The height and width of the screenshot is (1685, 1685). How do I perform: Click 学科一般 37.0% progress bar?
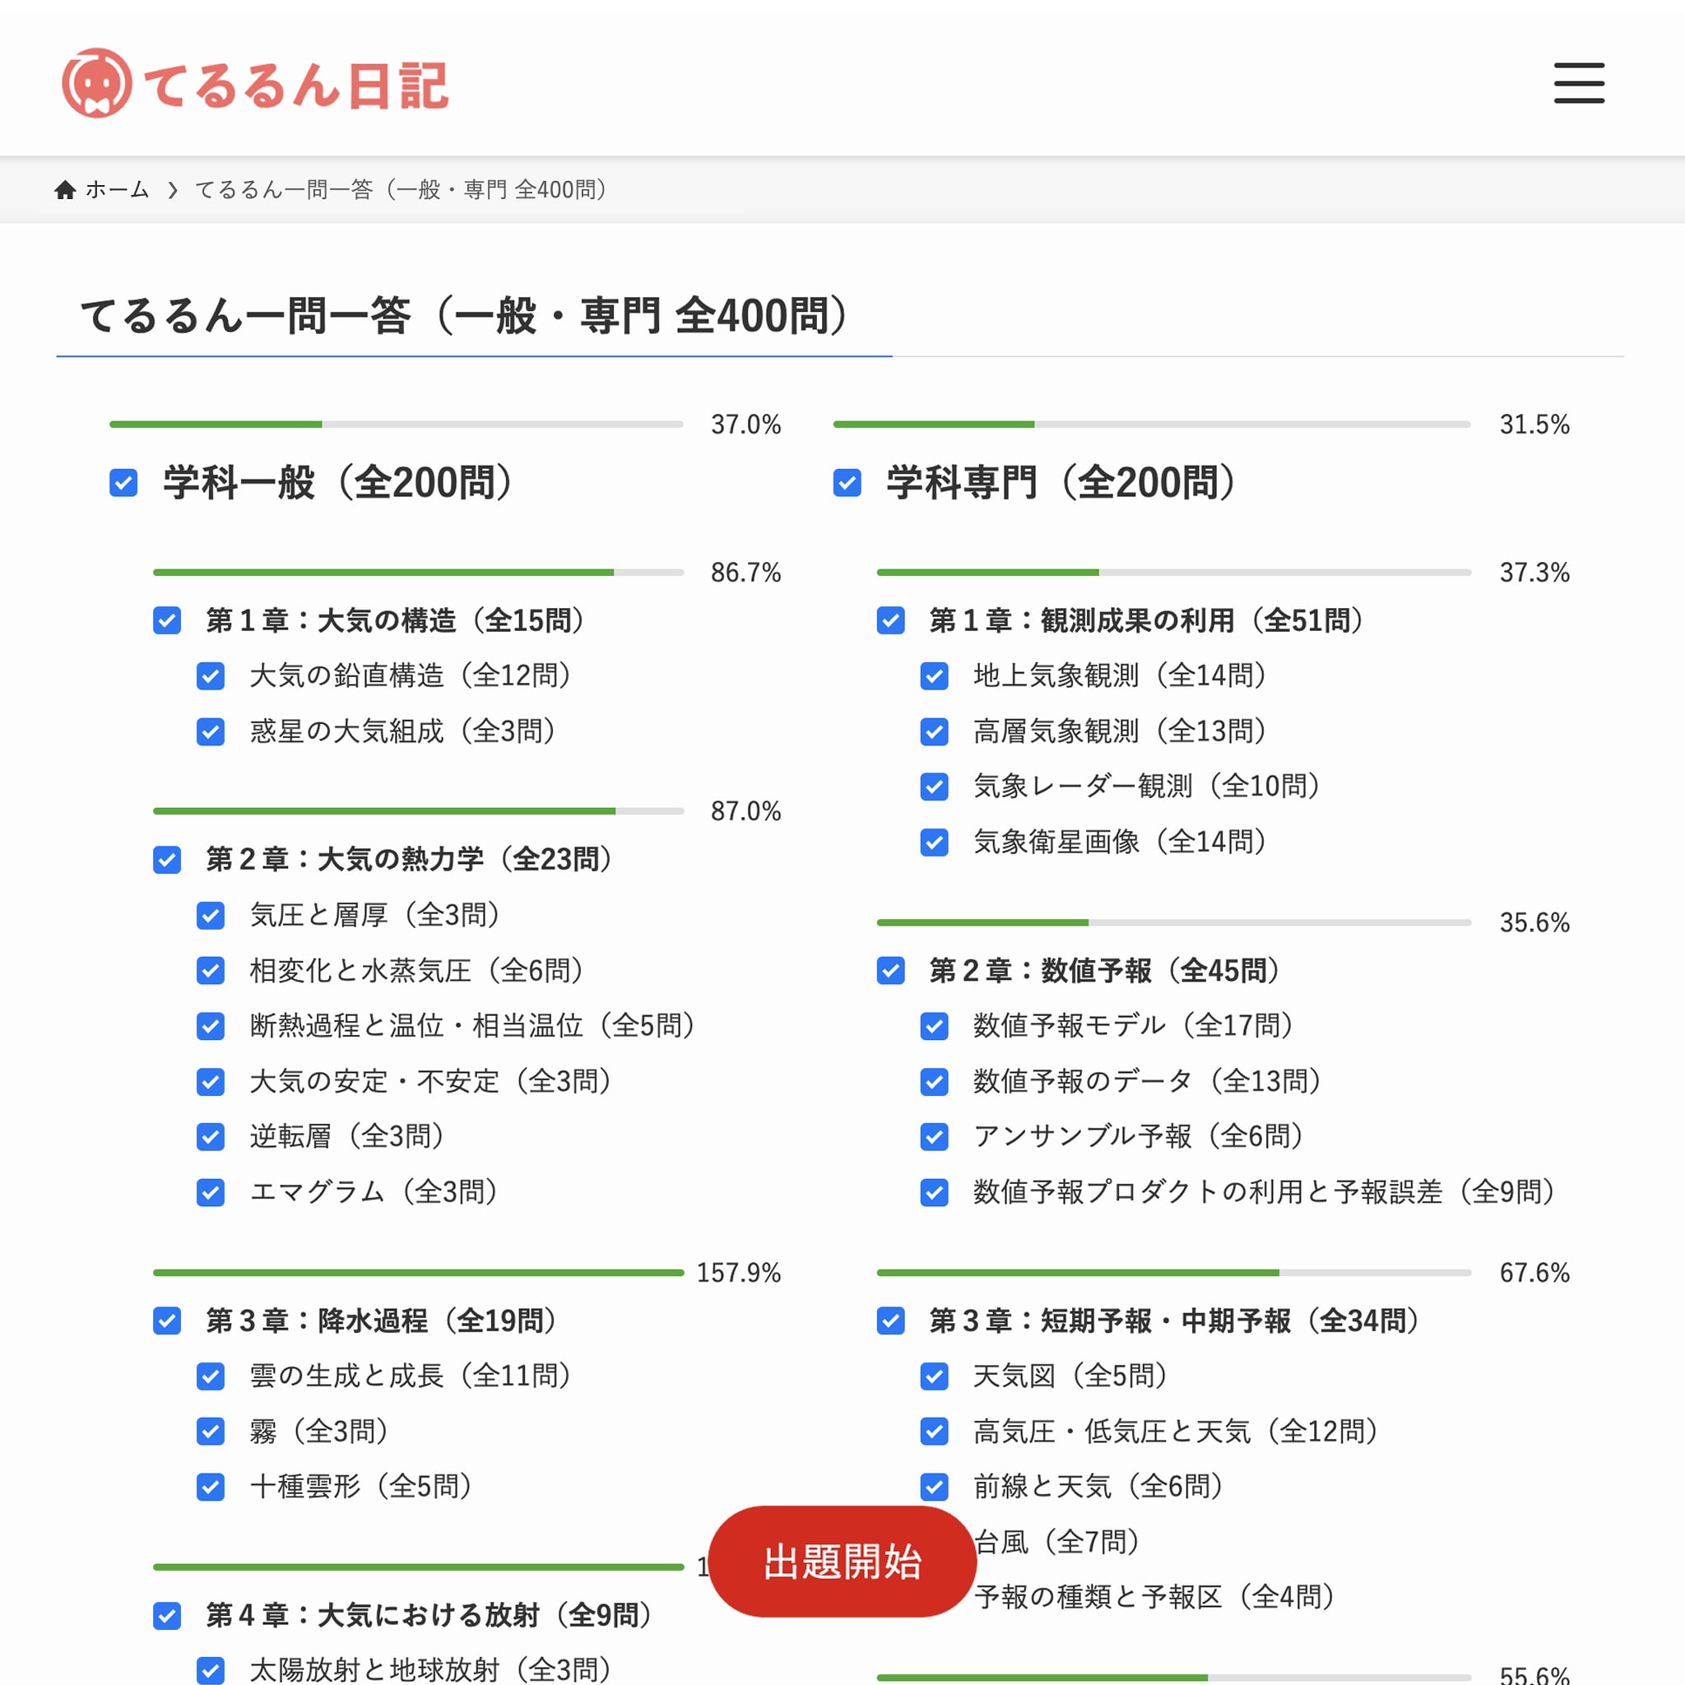tap(396, 424)
